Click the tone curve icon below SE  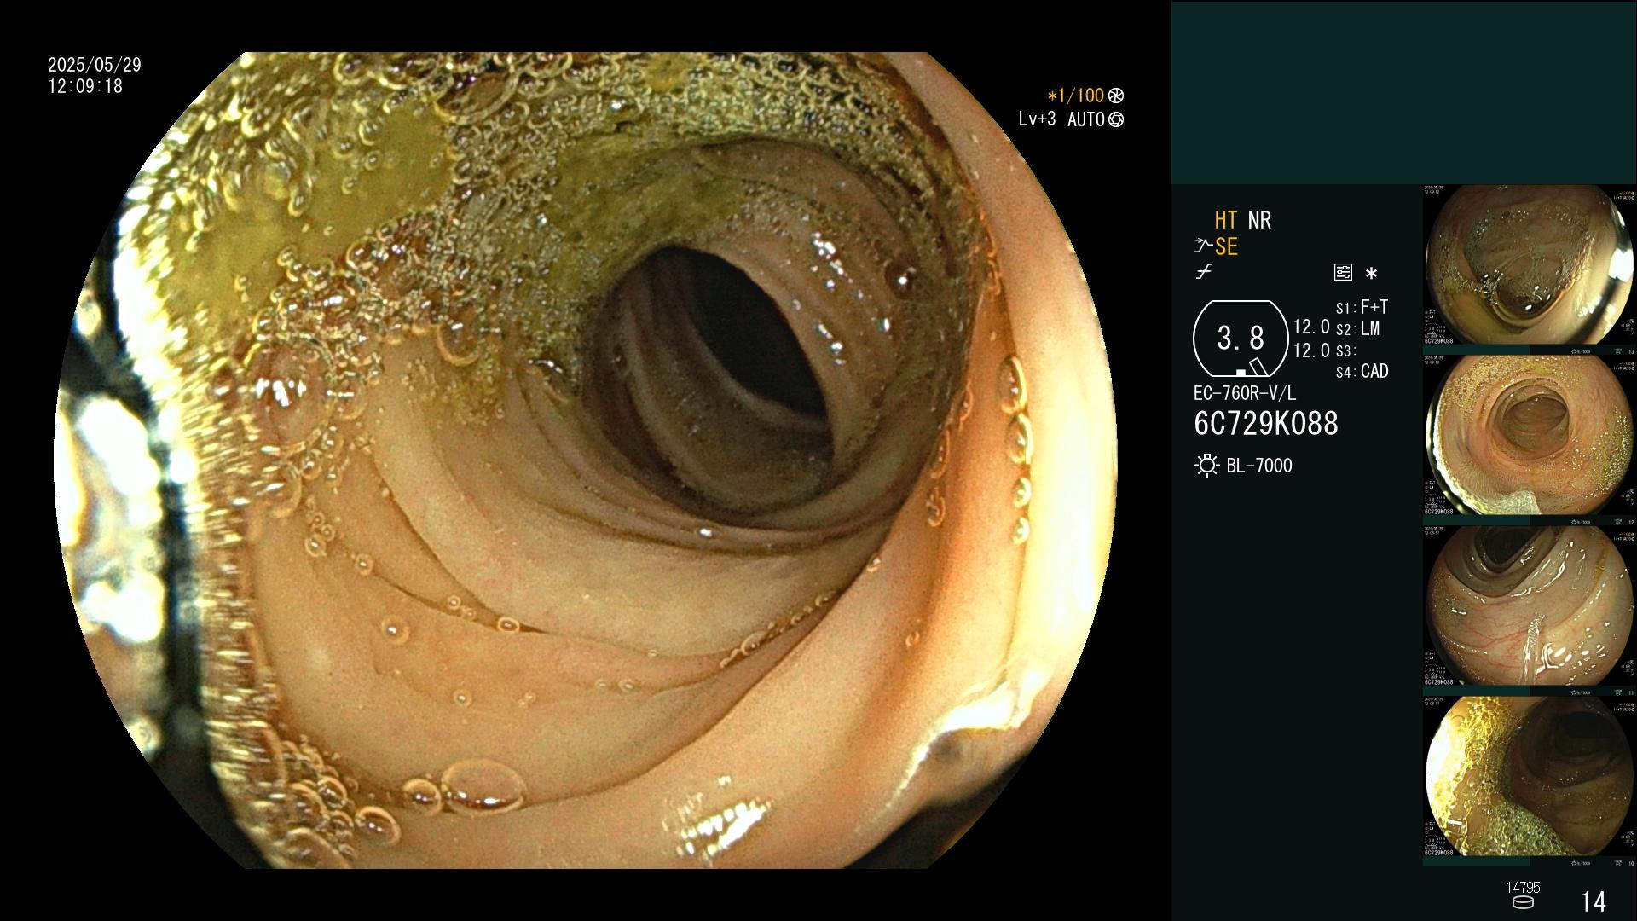pyautogui.click(x=1204, y=272)
